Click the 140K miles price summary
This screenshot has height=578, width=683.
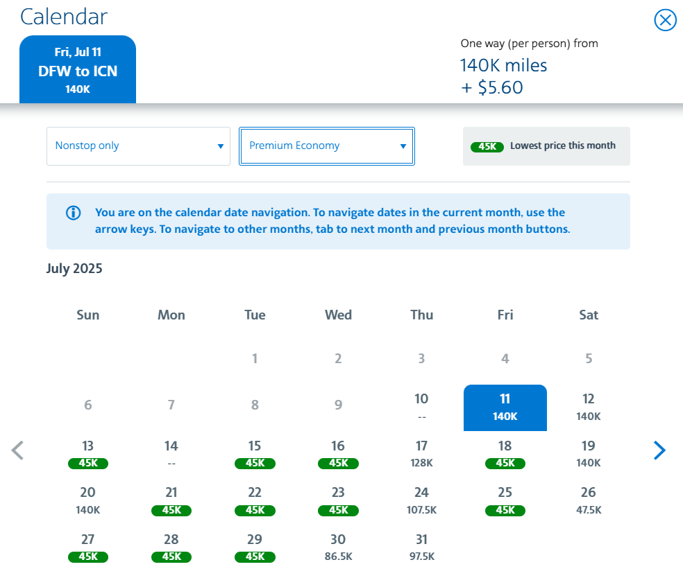coord(503,64)
